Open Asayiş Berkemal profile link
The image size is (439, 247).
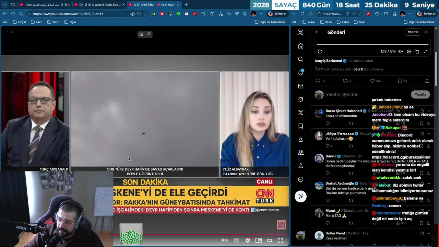click(328, 61)
